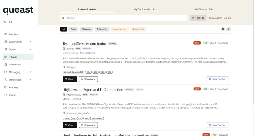This screenshot has height=136, width=254.
Task: View Details of Technical Service Coordinator
Action: coord(217,79)
